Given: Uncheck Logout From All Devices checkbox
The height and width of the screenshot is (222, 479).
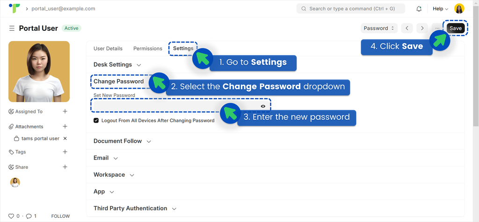Looking at the screenshot, I should click(96, 120).
